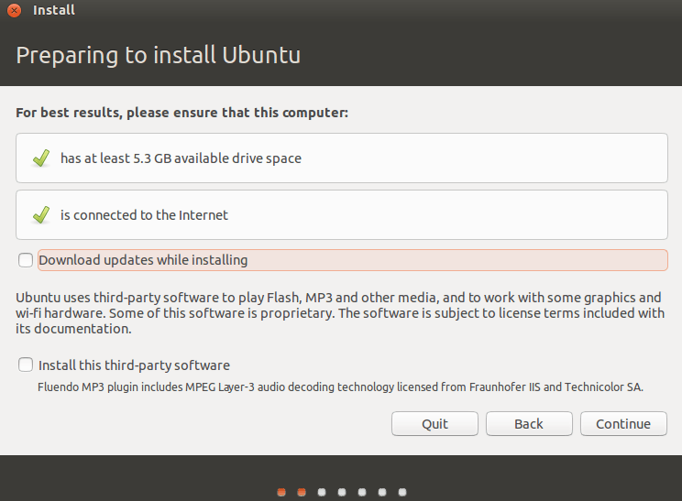Click the last installer progress dot
Image resolution: width=682 pixels, height=501 pixels.
pyautogui.click(x=402, y=492)
